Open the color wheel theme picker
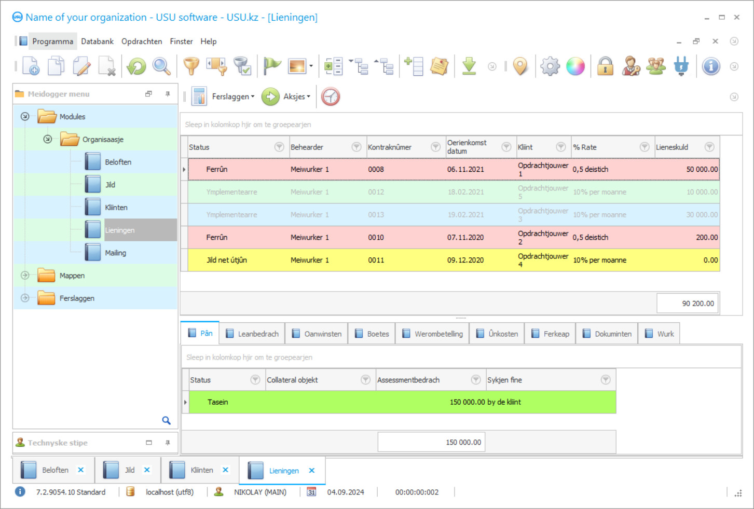The height and width of the screenshot is (509, 754). (575, 66)
